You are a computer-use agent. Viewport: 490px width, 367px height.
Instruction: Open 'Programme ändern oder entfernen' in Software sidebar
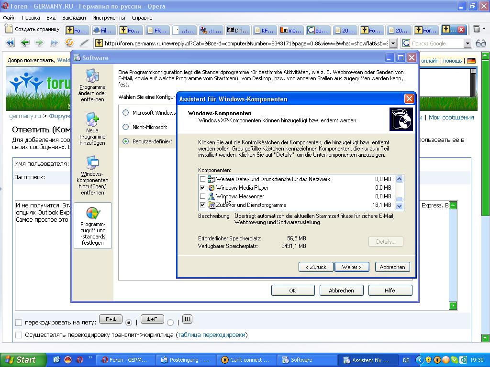(x=92, y=85)
